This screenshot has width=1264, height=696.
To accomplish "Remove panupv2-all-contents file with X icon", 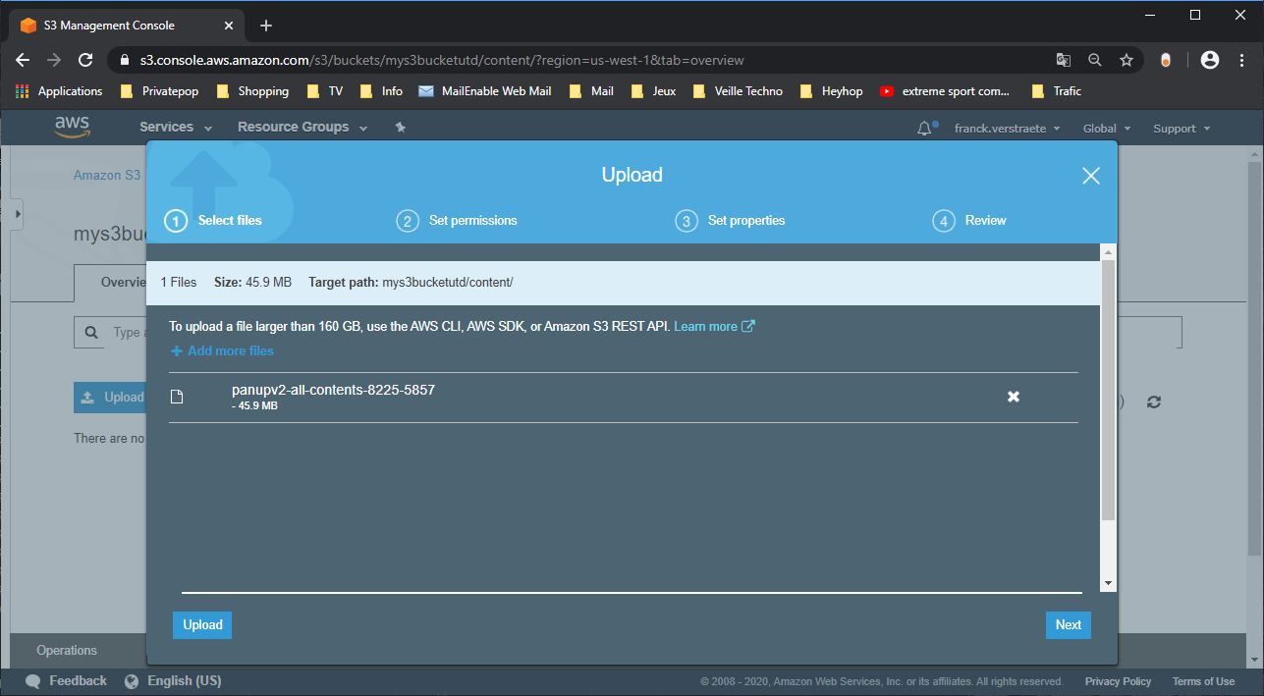I will point(1014,397).
